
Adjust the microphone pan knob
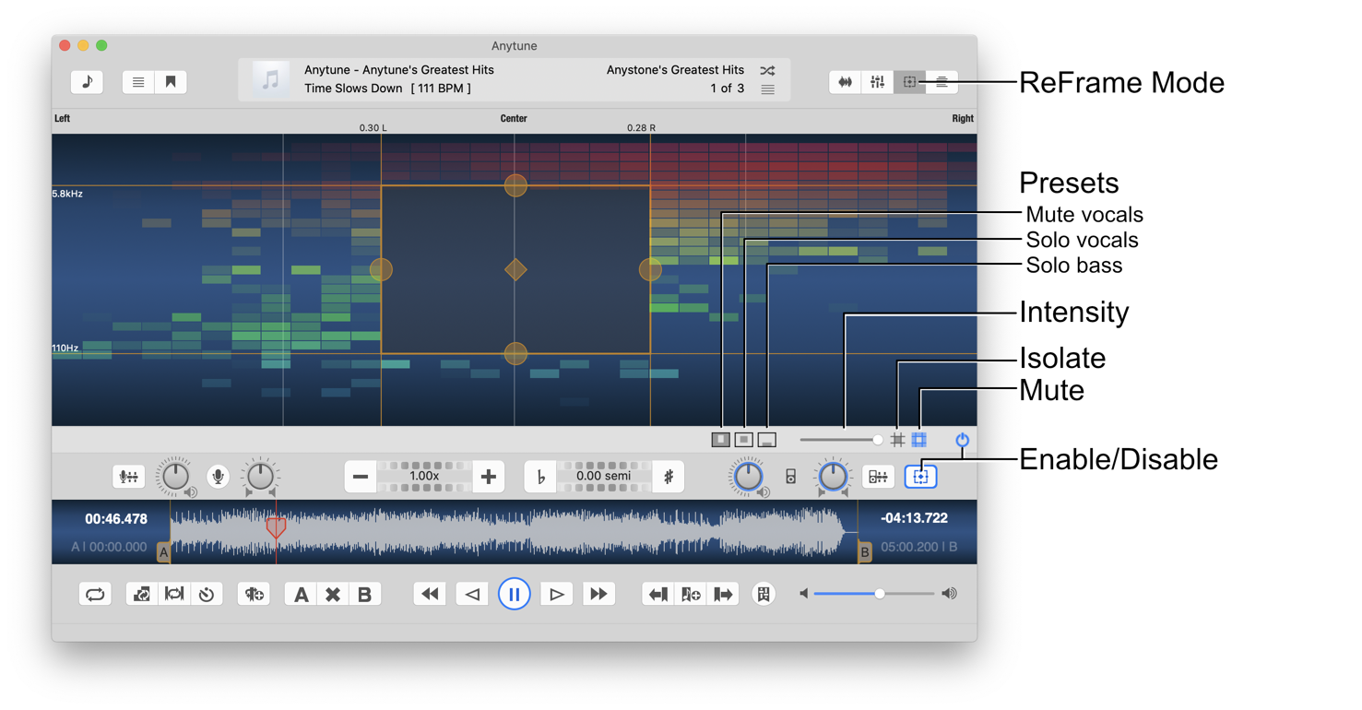260,476
